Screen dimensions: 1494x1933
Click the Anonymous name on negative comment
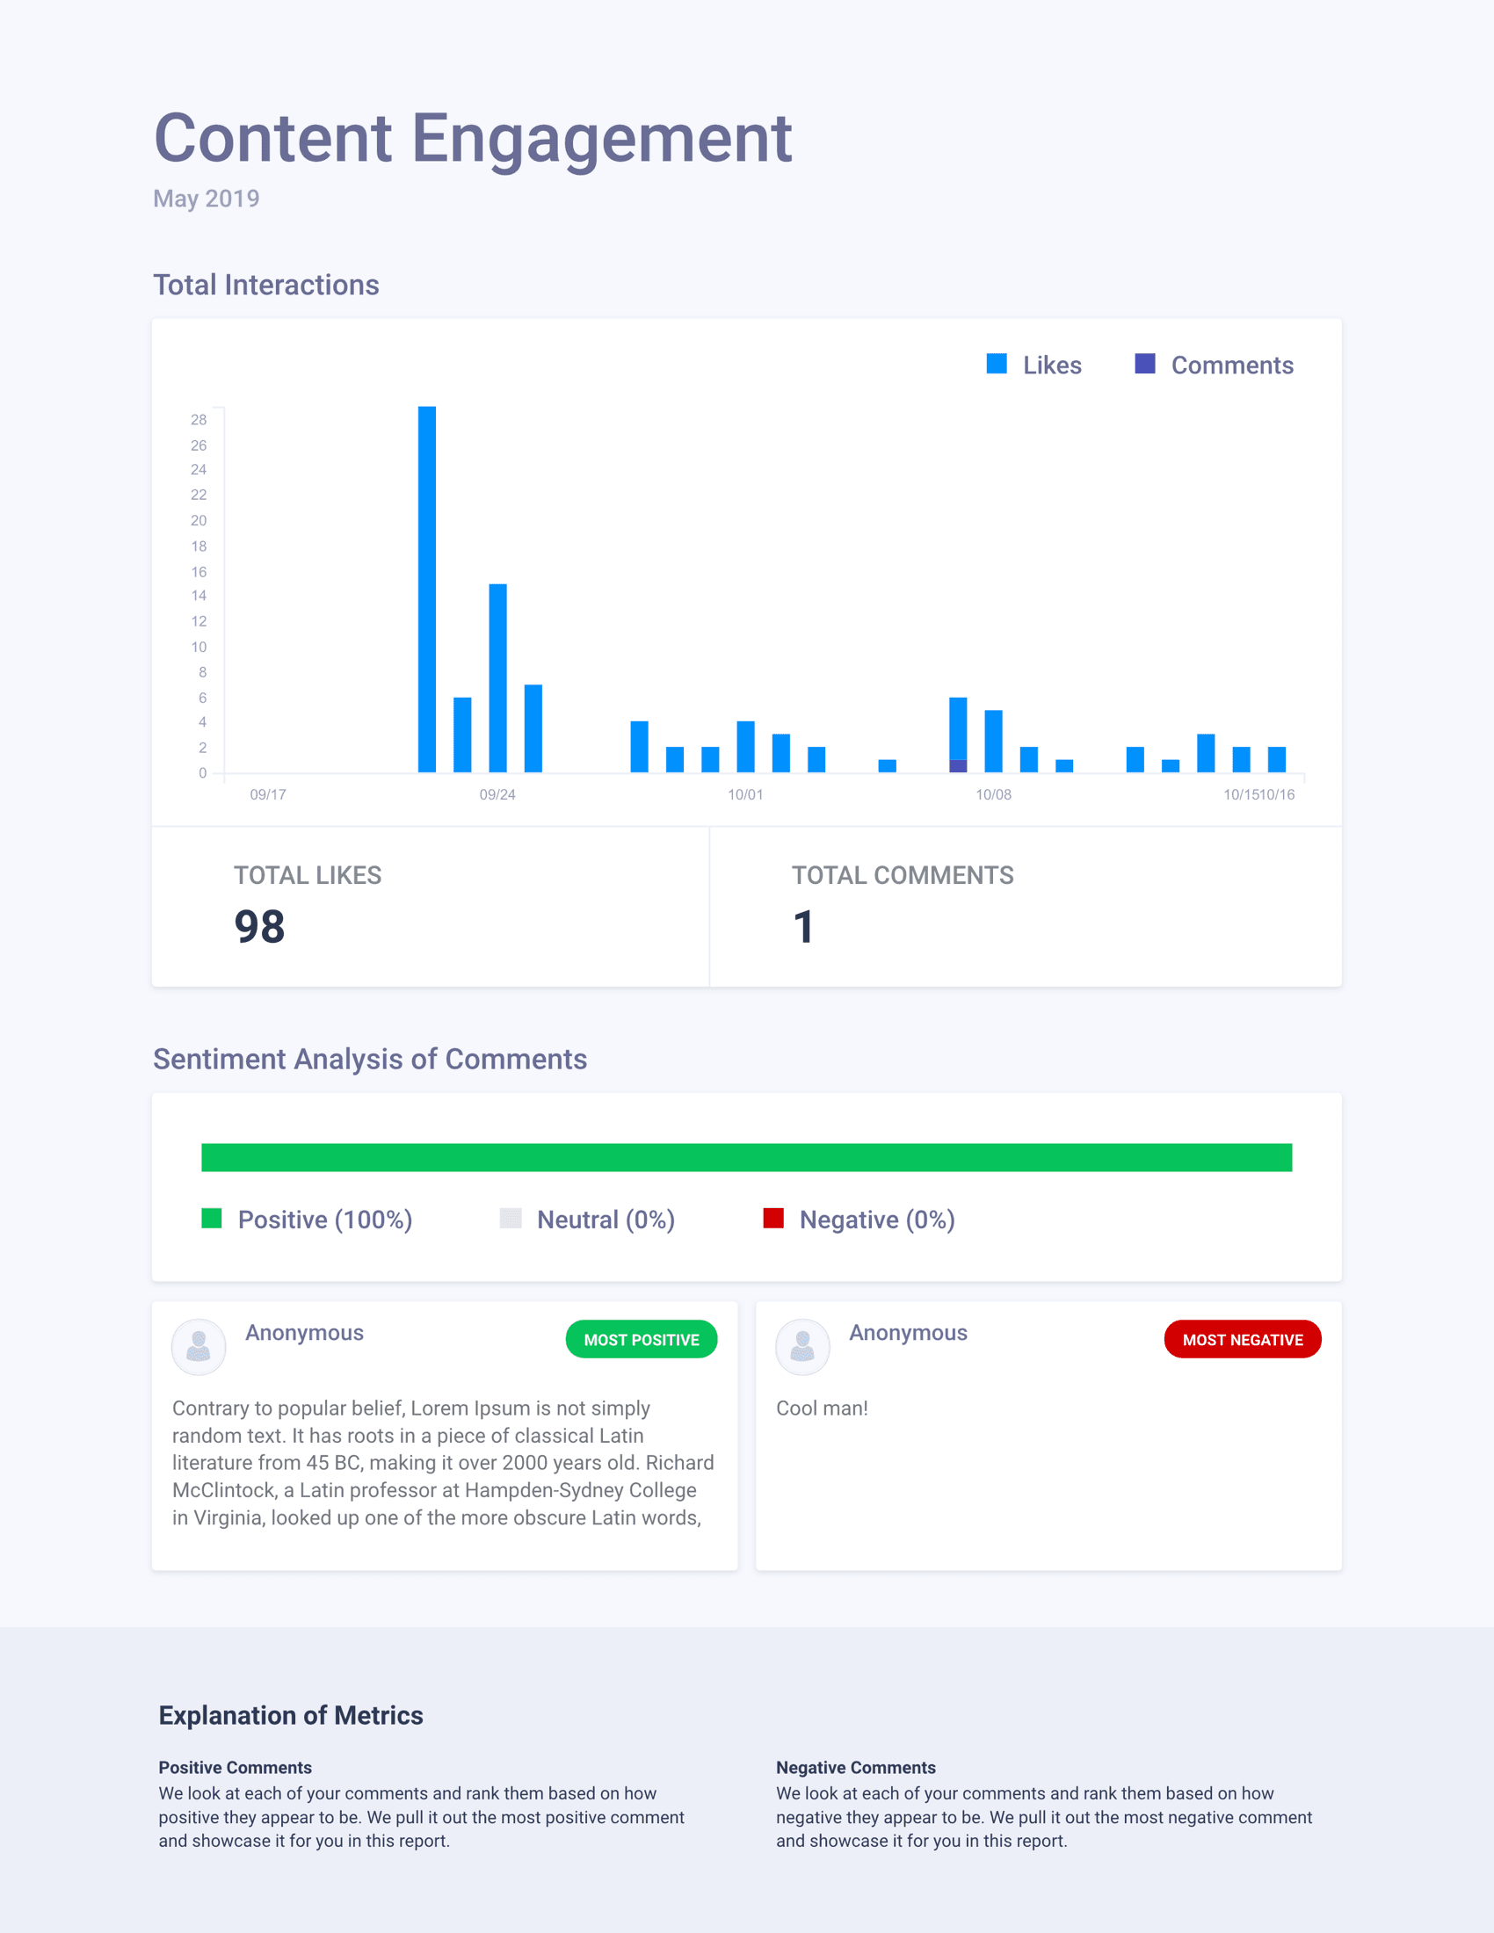pyautogui.click(x=908, y=1333)
